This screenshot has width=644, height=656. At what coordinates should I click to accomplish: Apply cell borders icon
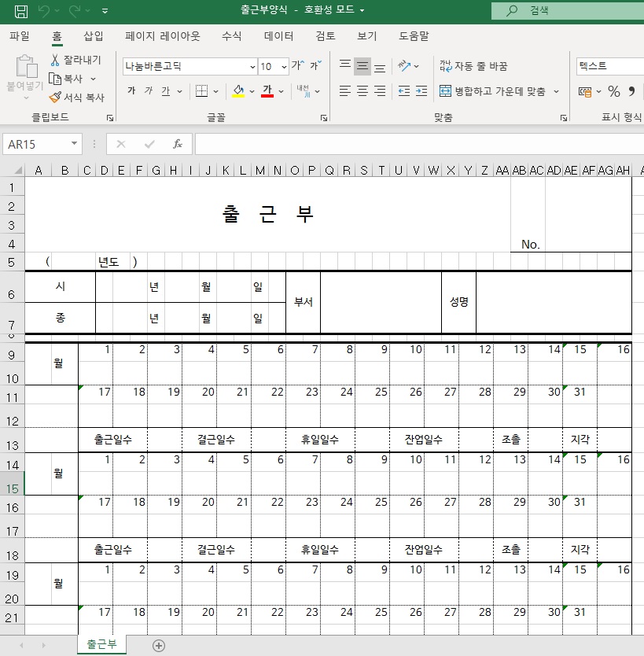pos(201,90)
